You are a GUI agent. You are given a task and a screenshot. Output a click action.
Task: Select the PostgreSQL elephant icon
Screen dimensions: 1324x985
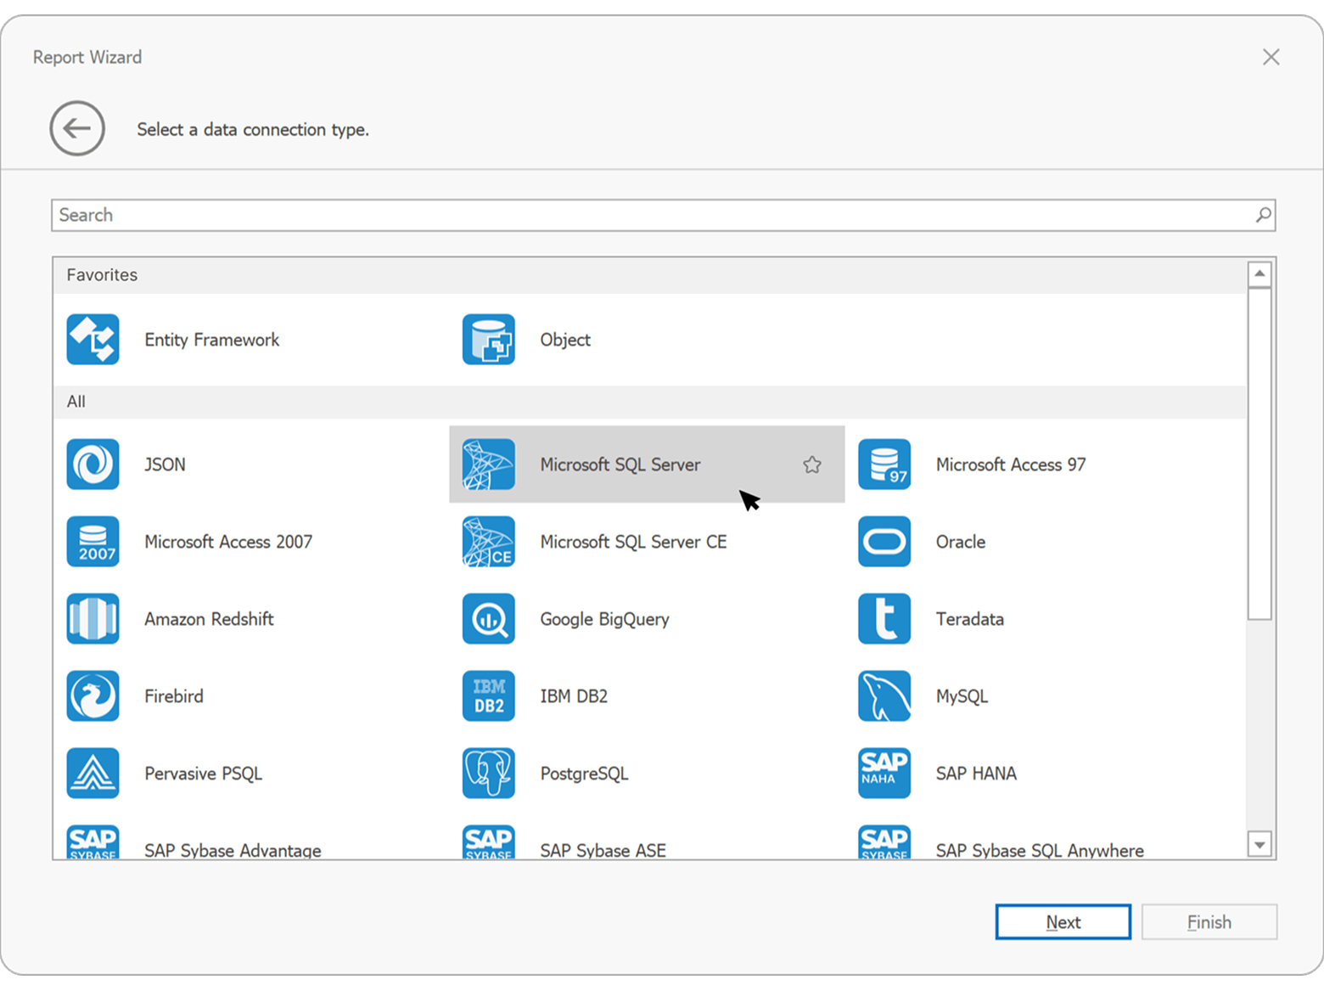click(489, 774)
